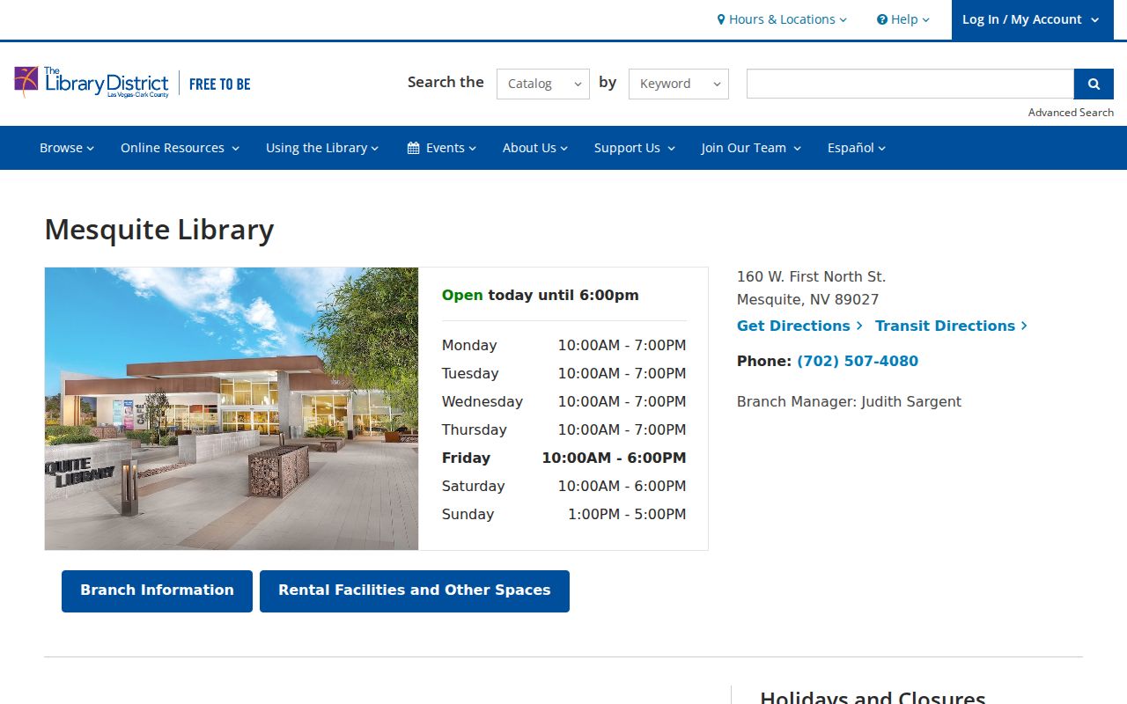Focus the catalog search text field
This screenshot has height=704, width=1127.
pos(910,84)
